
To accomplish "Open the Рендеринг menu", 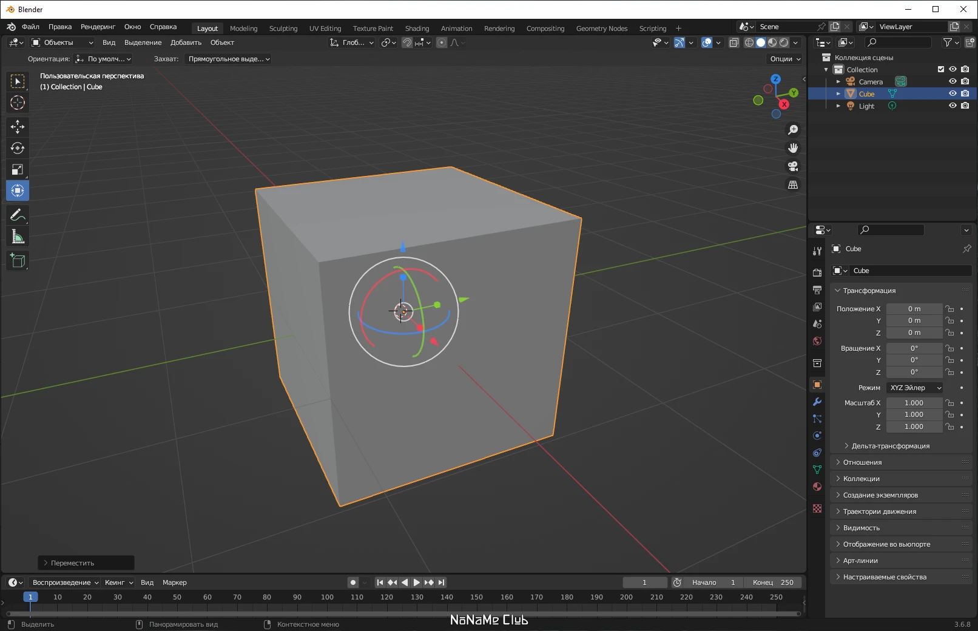I will point(98,27).
